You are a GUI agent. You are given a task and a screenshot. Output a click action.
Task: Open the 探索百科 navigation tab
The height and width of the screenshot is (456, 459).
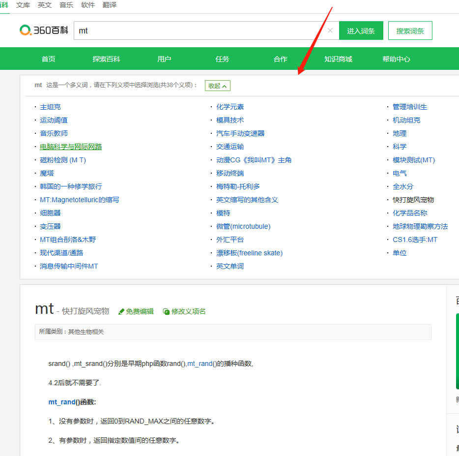coord(106,59)
